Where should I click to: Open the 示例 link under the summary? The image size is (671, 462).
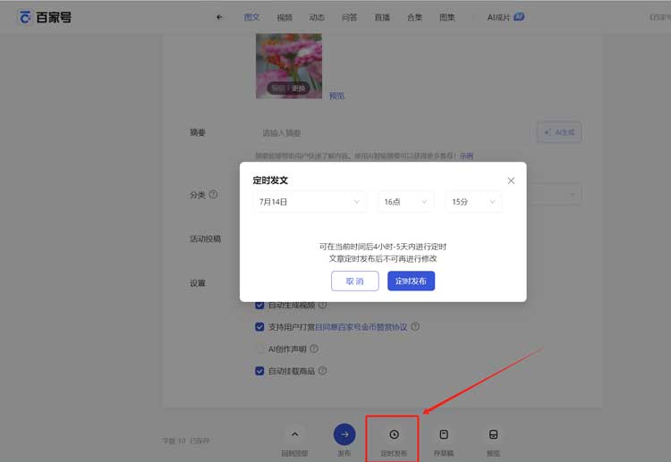[466, 155]
